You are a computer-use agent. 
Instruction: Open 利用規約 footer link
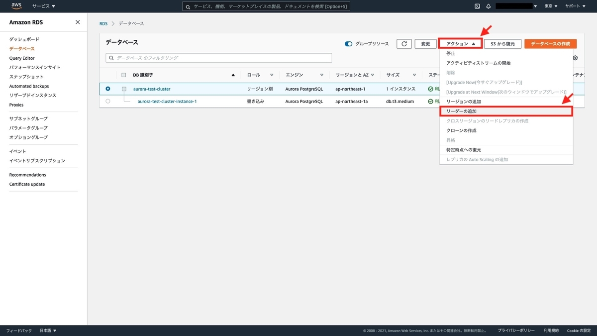tap(551, 331)
